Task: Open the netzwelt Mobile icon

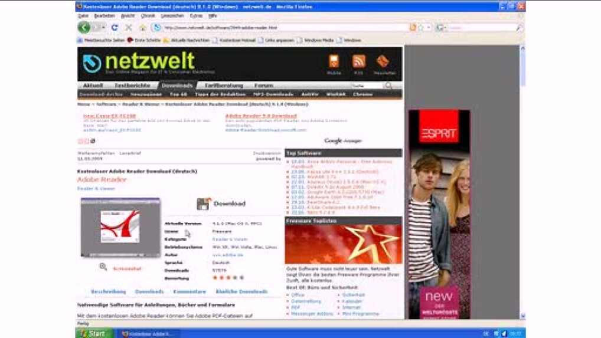Action: [334, 61]
